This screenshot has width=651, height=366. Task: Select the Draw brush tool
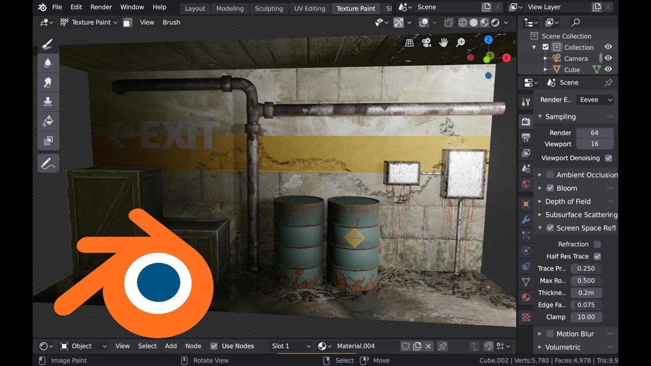point(48,44)
